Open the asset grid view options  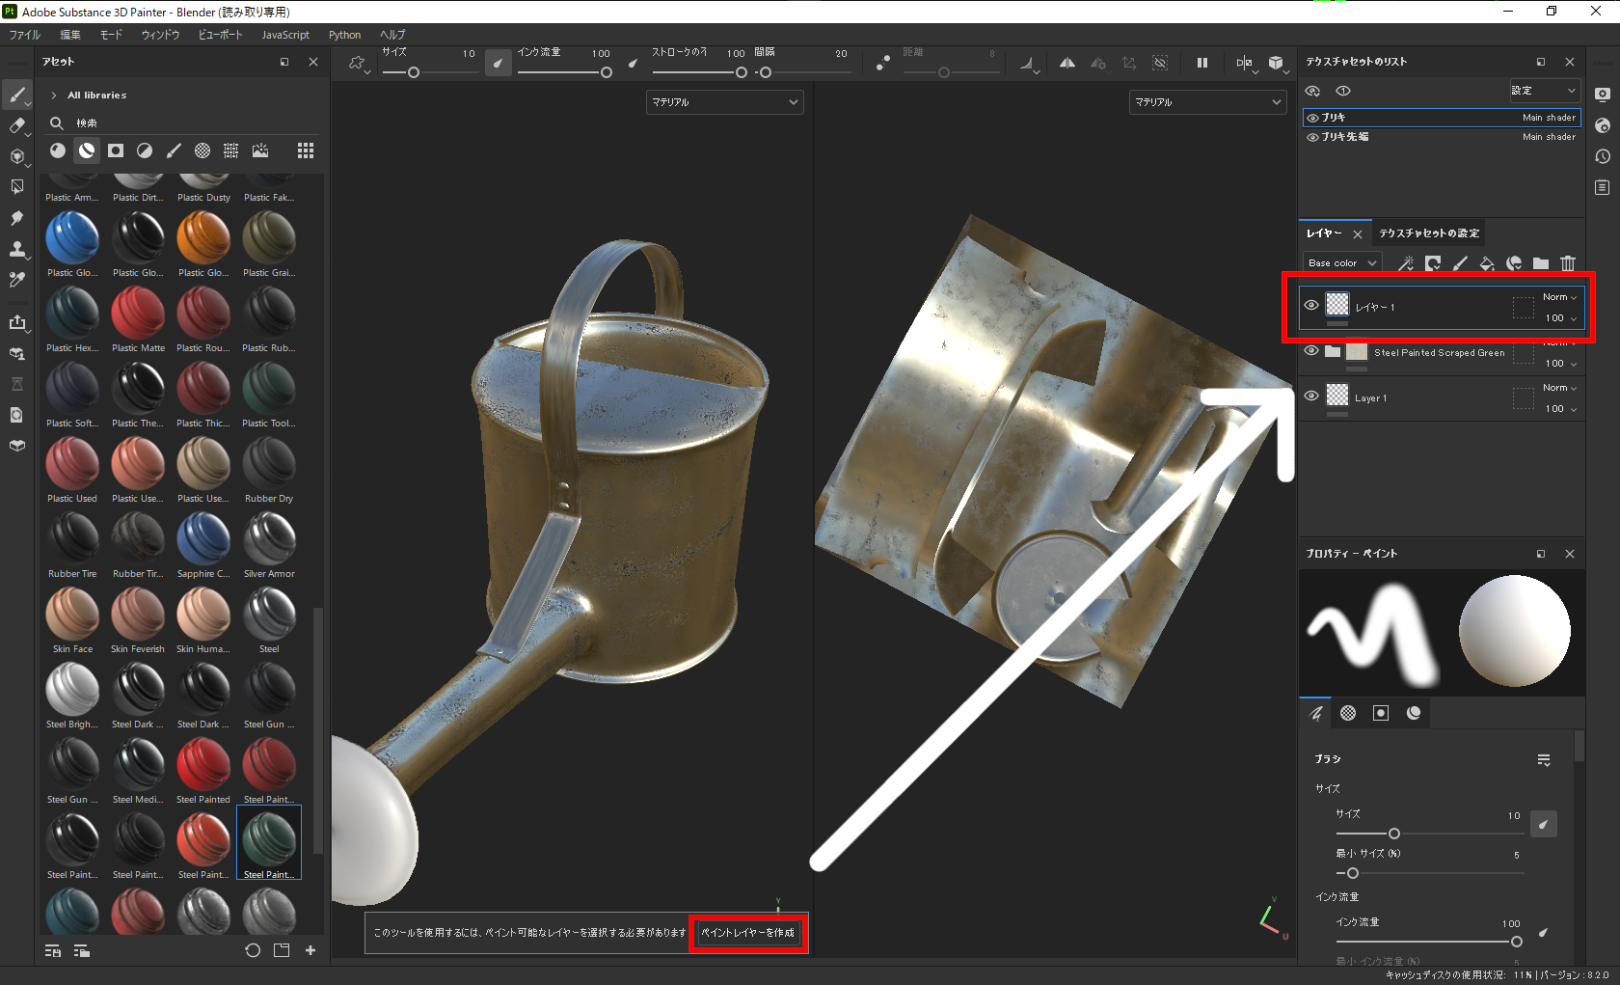tap(306, 150)
